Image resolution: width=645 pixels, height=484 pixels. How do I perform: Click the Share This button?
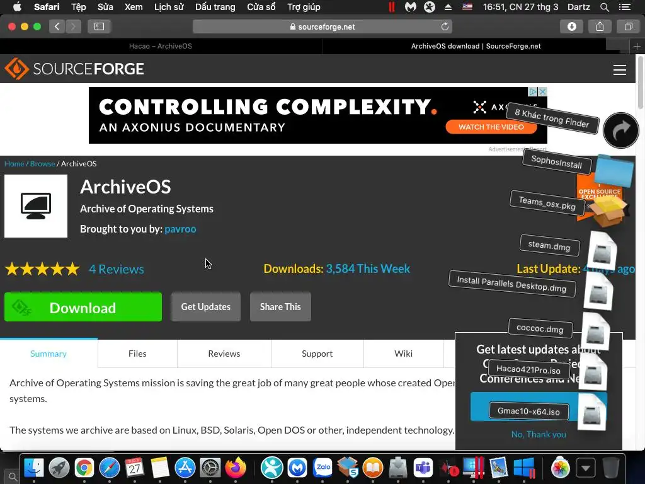coord(280,307)
